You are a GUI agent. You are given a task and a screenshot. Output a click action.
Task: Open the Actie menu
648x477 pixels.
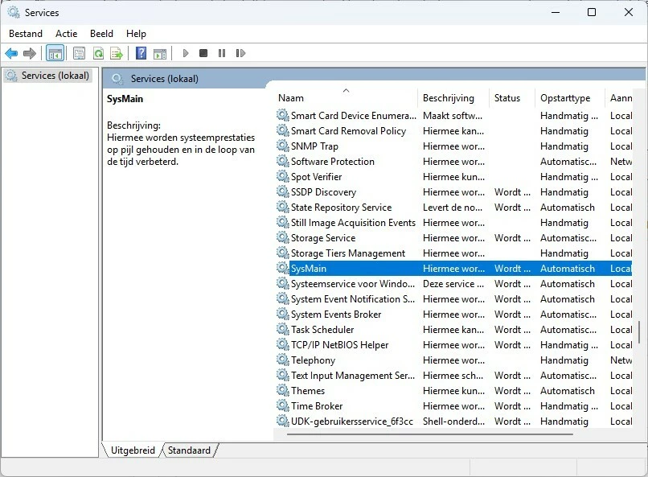[67, 34]
